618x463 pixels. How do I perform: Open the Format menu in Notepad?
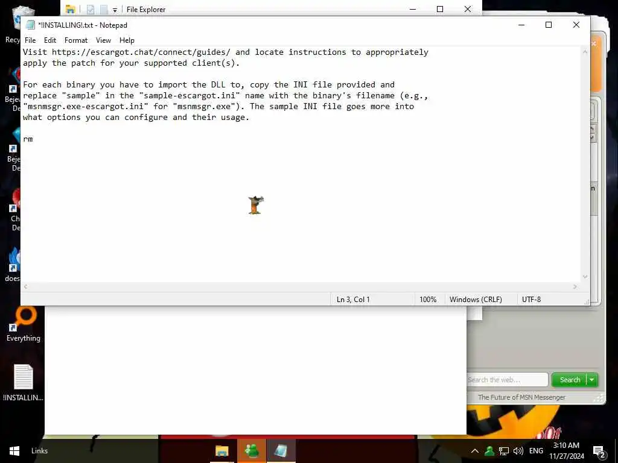pyautogui.click(x=75, y=40)
